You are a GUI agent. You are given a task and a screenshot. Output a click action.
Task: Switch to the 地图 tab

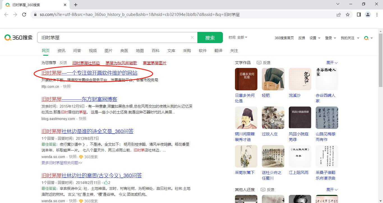click(x=140, y=51)
